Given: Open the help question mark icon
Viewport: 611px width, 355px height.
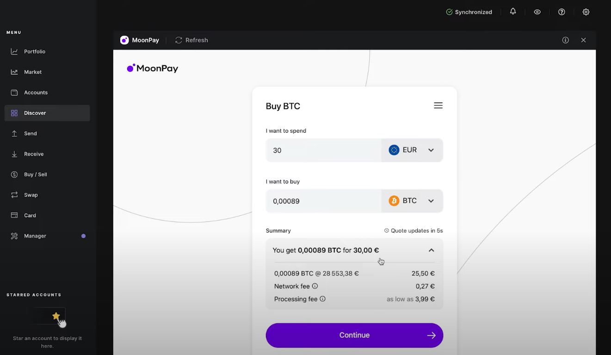Looking at the screenshot, I should coord(562,12).
